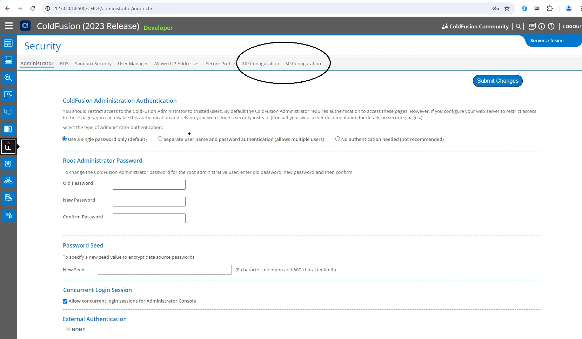
Task: Focus the Old Password field
Action: [x=149, y=185]
